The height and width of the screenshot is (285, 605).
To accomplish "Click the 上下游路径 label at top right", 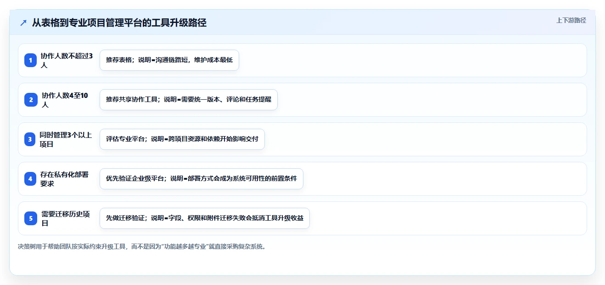I will click(x=571, y=20).
